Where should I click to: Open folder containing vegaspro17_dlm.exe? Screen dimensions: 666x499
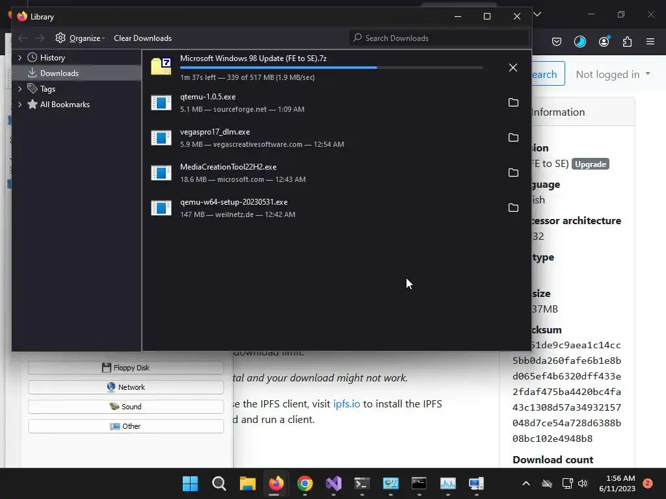click(x=513, y=138)
